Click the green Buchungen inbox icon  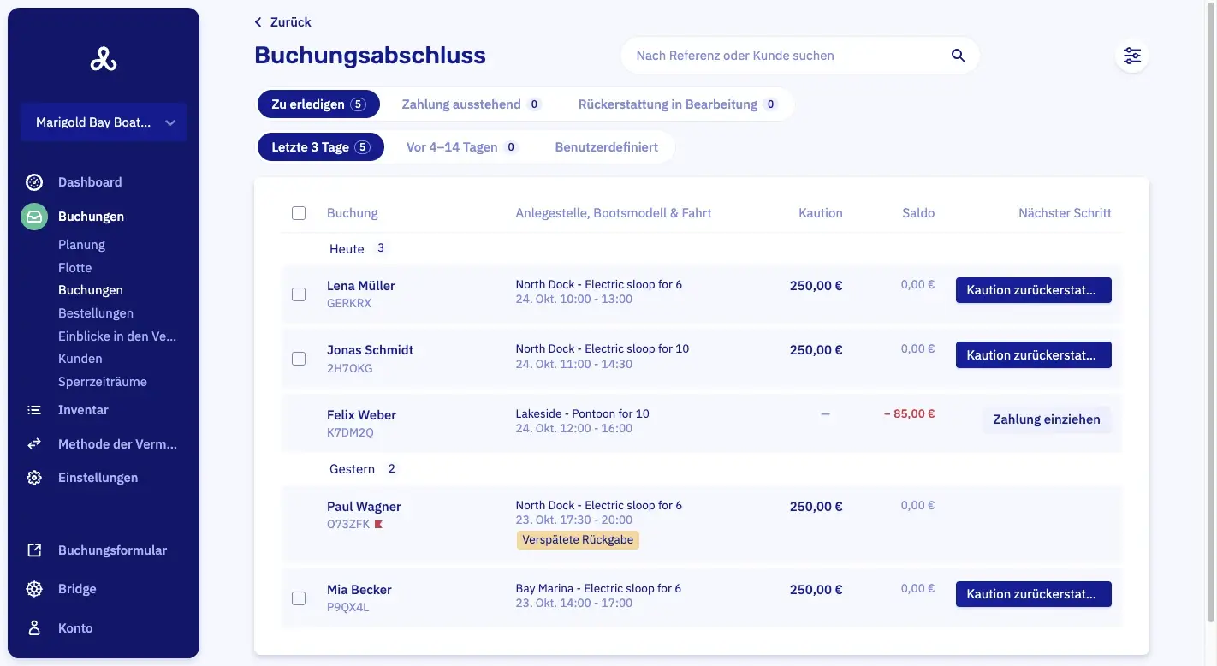(x=34, y=217)
